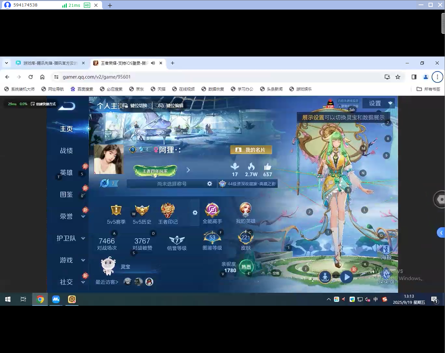445x353 pixels.
Task: Open the 所有书签 folder
Action: (429, 89)
